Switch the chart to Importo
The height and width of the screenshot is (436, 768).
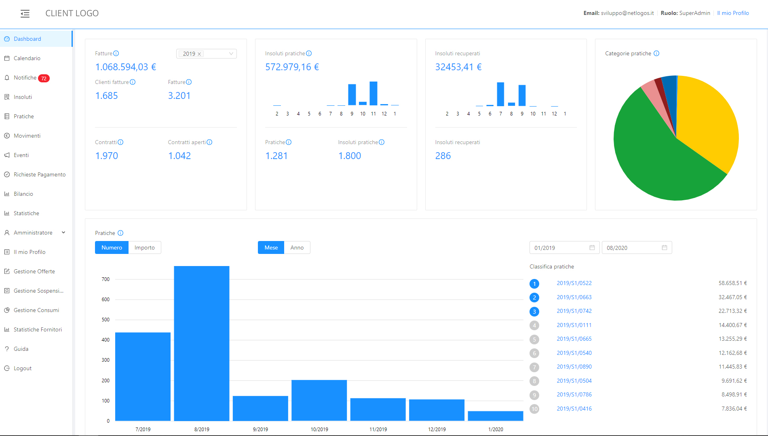pos(144,247)
